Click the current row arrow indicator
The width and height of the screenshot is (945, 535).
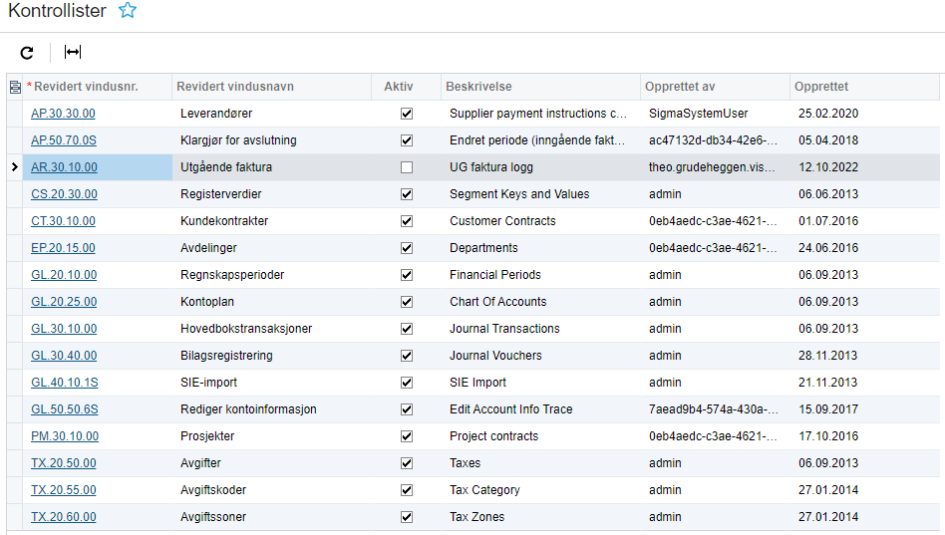click(15, 167)
